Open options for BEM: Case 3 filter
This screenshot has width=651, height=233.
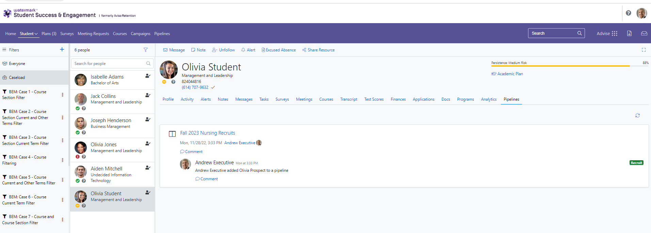tap(62, 140)
